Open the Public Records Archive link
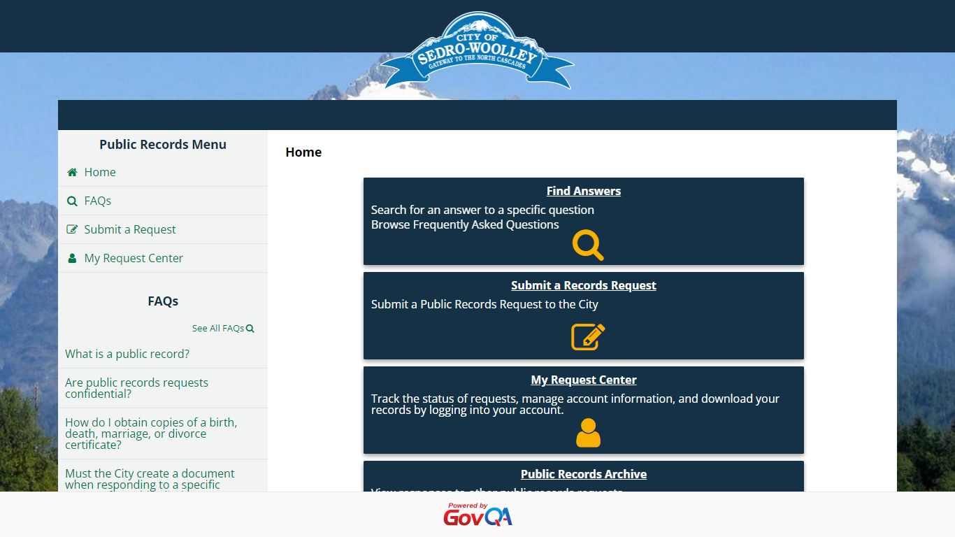This screenshot has height=537, width=955. (584, 474)
